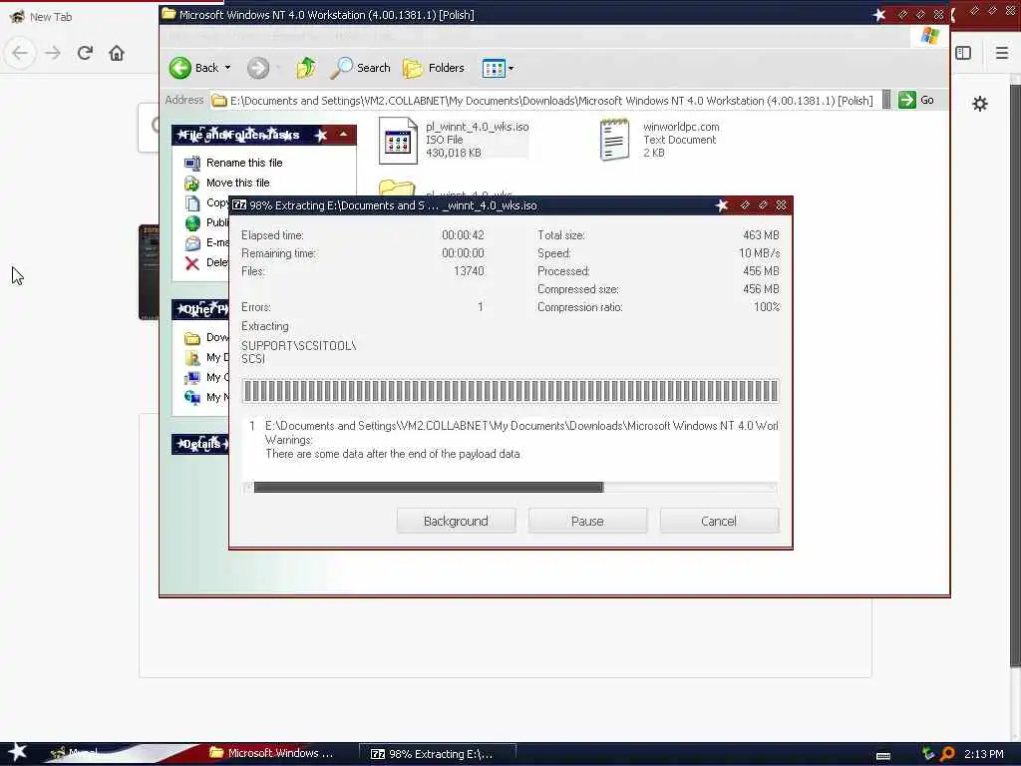The width and height of the screenshot is (1021, 766).
Task: Pause the 7-Zip extraction
Action: (x=587, y=521)
